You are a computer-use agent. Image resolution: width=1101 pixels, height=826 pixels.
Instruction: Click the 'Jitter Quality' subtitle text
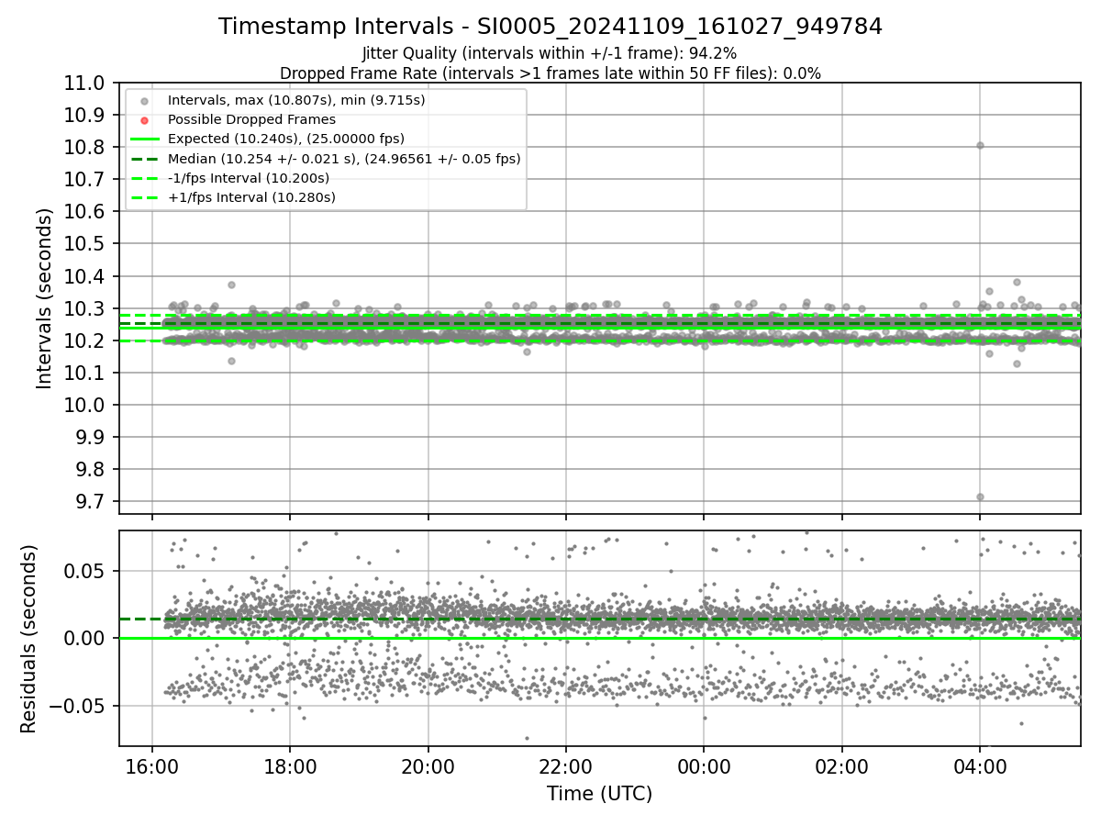tap(550, 53)
